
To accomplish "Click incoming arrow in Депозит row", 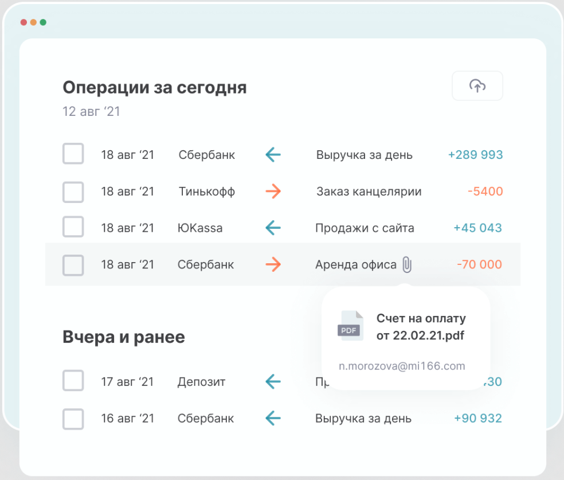I will click(x=273, y=381).
